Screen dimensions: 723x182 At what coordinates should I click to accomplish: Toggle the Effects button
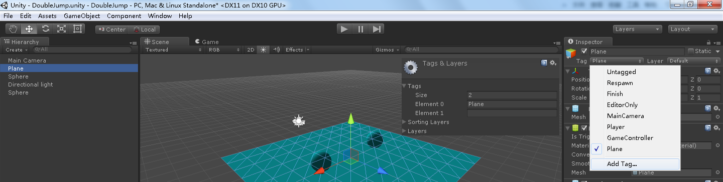click(x=294, y=49)
